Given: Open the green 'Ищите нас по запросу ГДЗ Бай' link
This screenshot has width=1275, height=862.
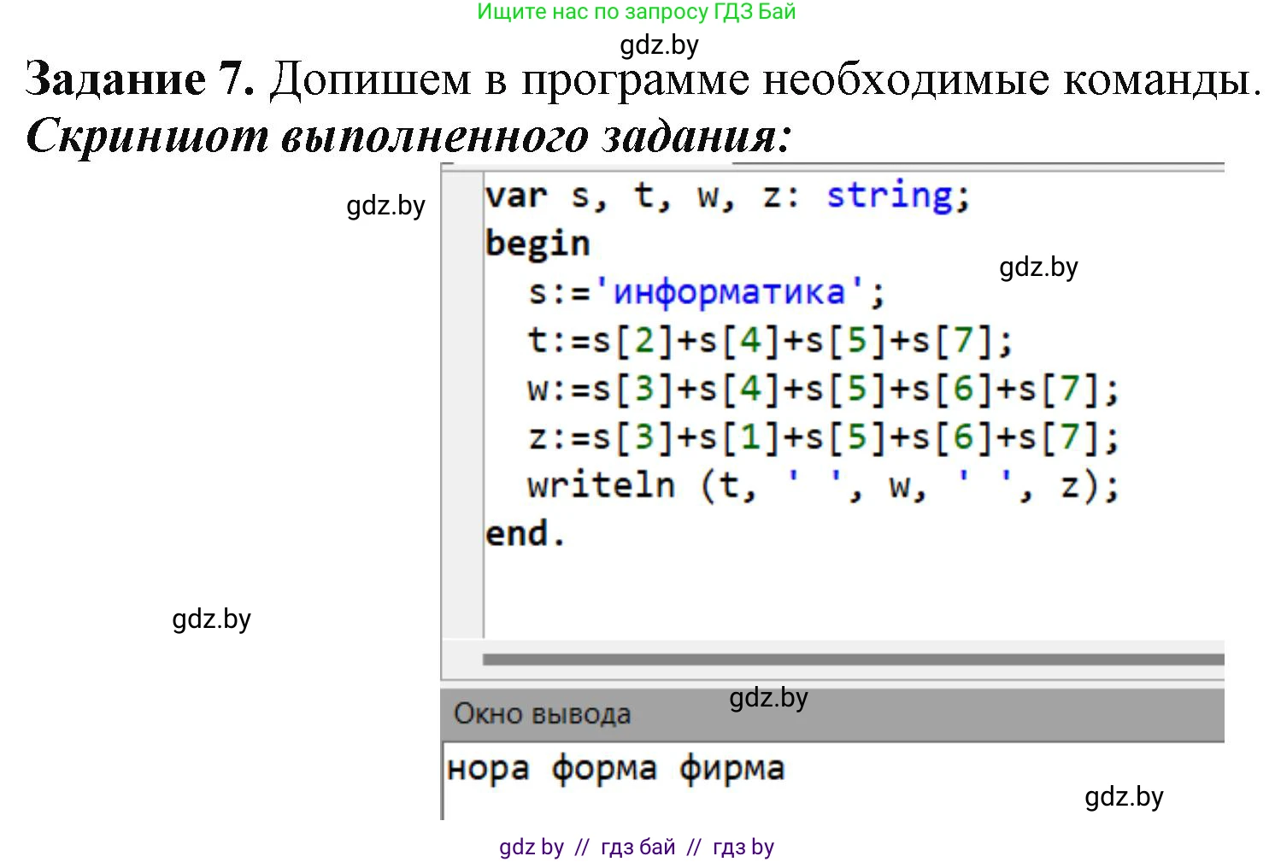Looking at the screenshot, I should point(636,12).
